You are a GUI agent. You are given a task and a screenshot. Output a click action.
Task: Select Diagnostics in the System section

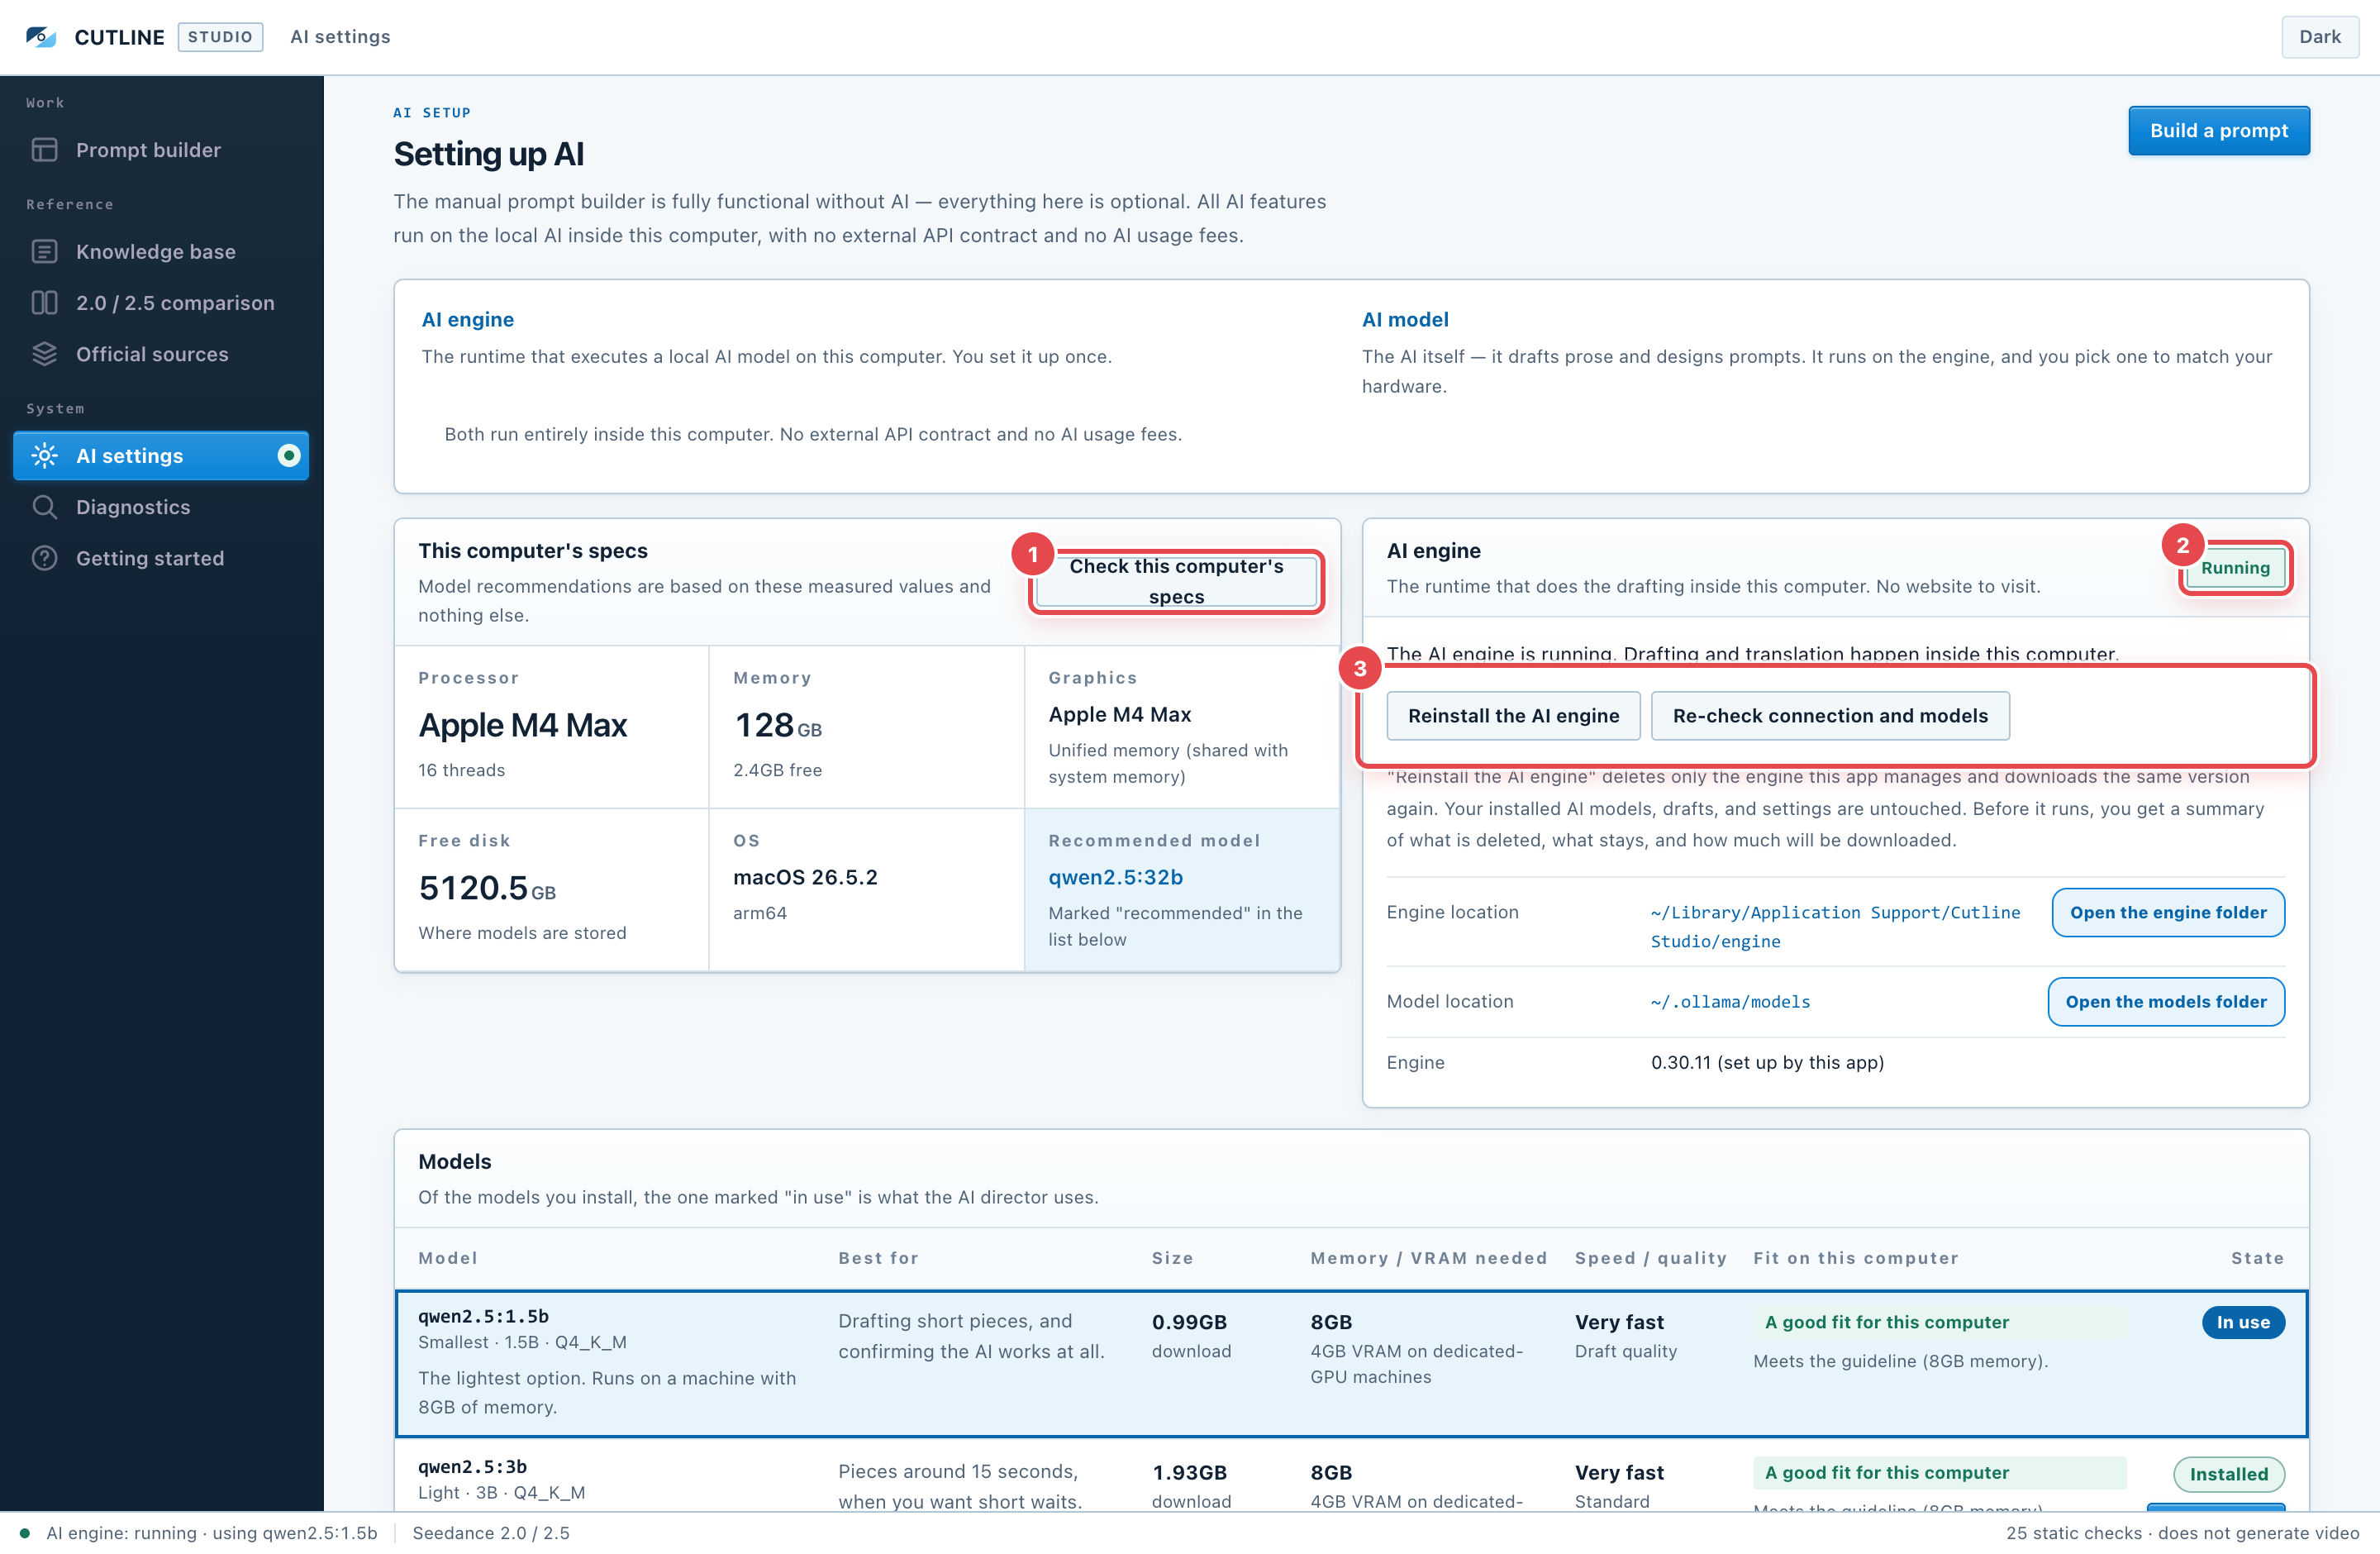(161, 507)
